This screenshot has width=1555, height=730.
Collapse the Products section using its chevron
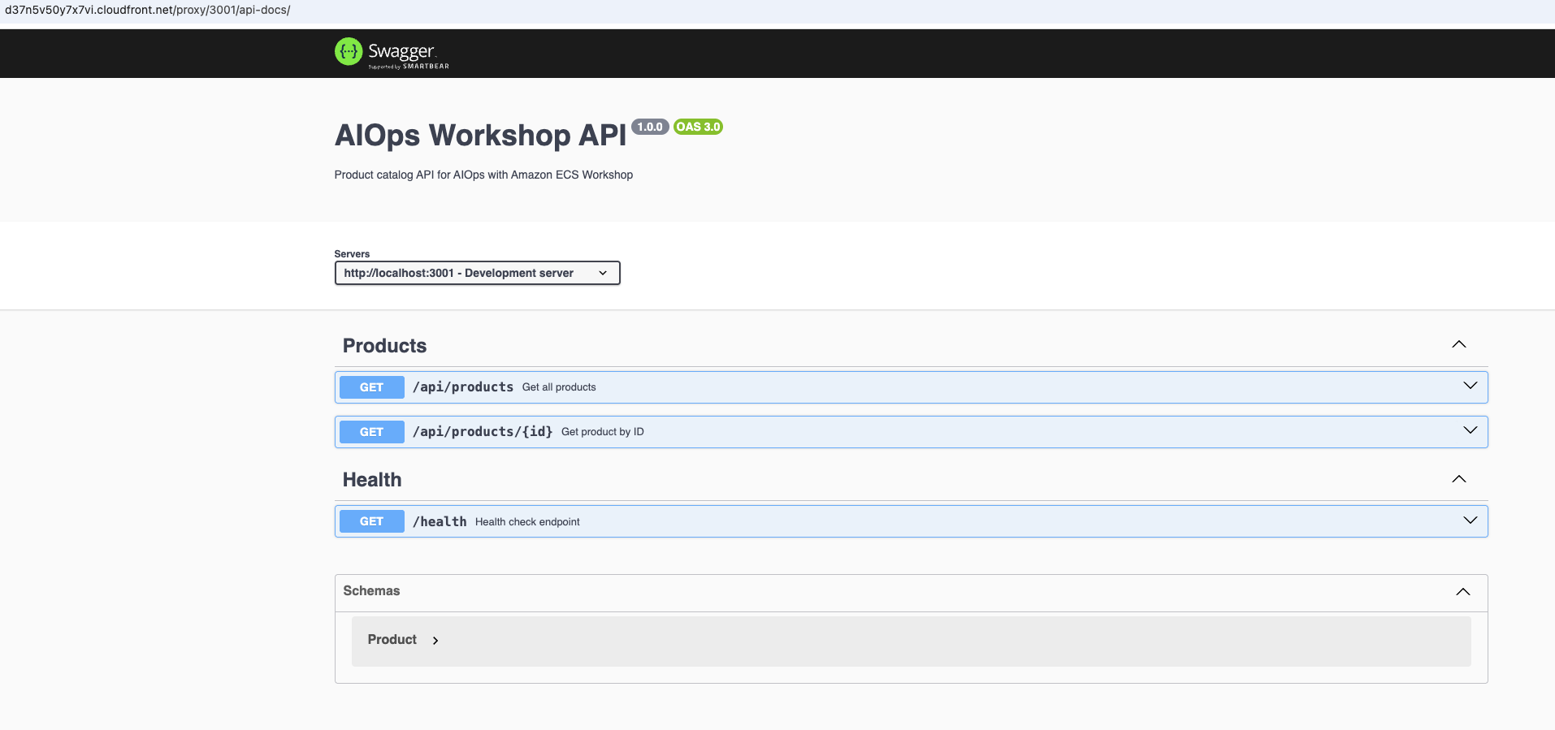[x=1458, y=344]
